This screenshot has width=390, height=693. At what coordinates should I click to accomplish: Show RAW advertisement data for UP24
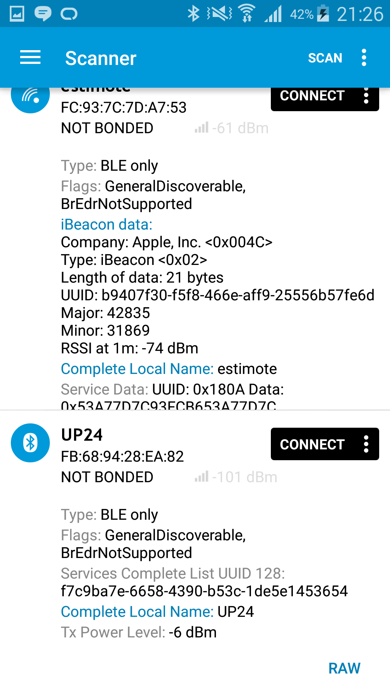tap(344, 668)
